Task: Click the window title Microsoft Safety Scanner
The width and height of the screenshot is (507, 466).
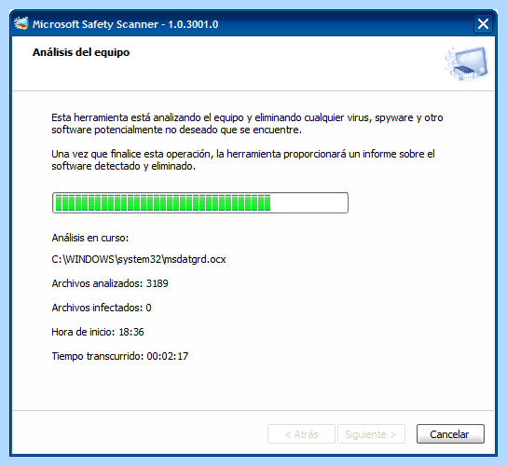Action: tap(126, 24)
